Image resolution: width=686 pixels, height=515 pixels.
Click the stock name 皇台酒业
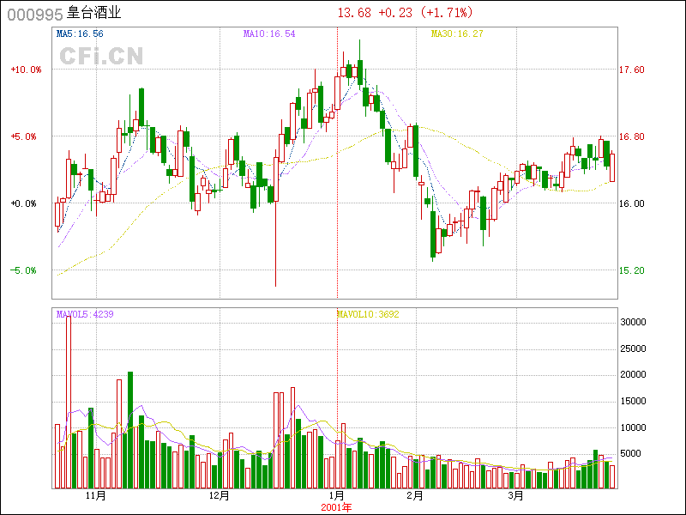pyautogui.click(x=93, y=13)
